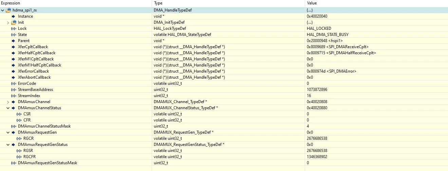Click the pointer icon beside XferM1HalfCpltCallback
The width and height of the screenshot is (448, 171).
14,65
